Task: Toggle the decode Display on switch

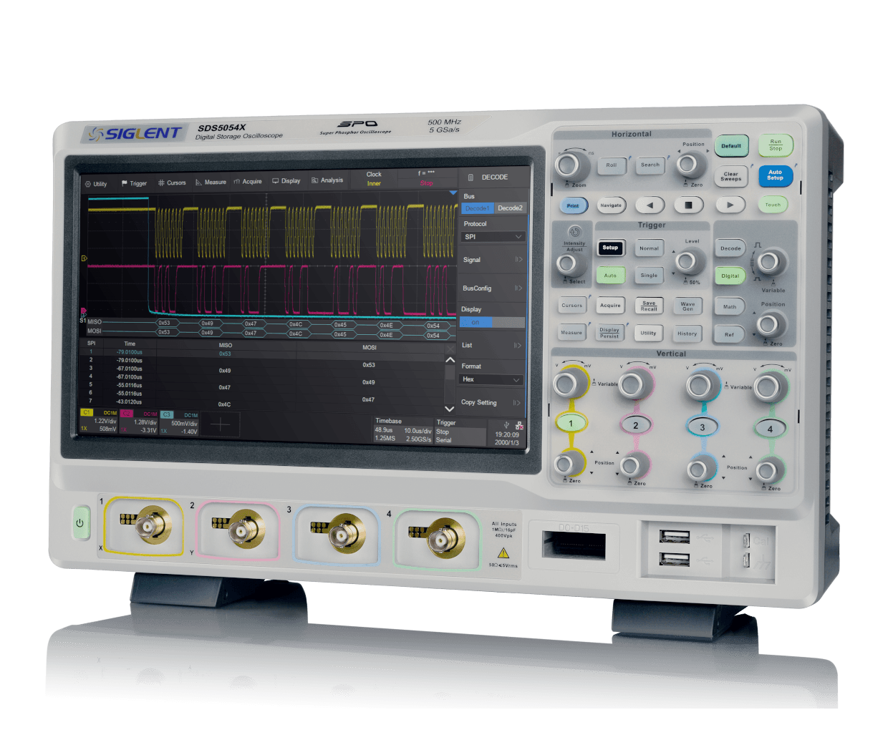Action: (x=492, y=323)
